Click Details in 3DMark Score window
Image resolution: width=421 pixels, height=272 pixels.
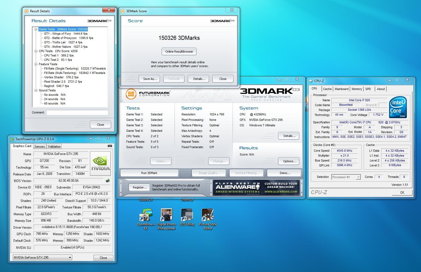tap(199, 79)
